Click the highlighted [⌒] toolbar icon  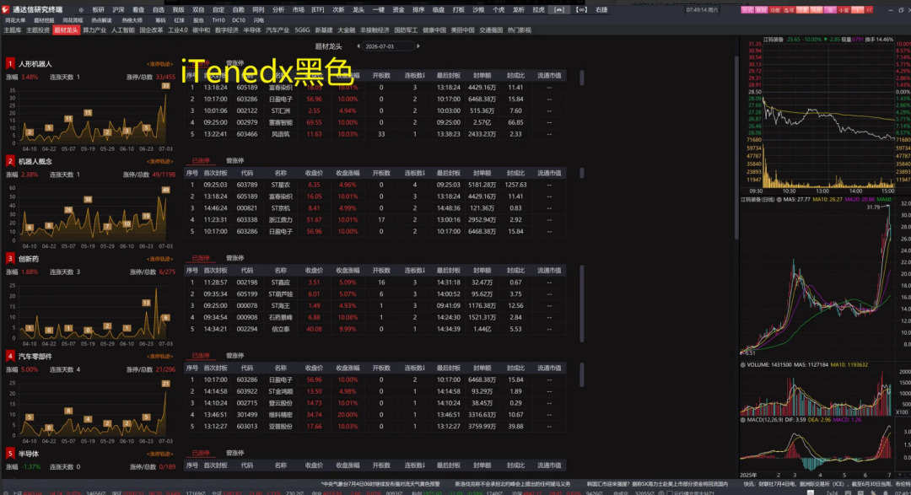tap(559, 10)
